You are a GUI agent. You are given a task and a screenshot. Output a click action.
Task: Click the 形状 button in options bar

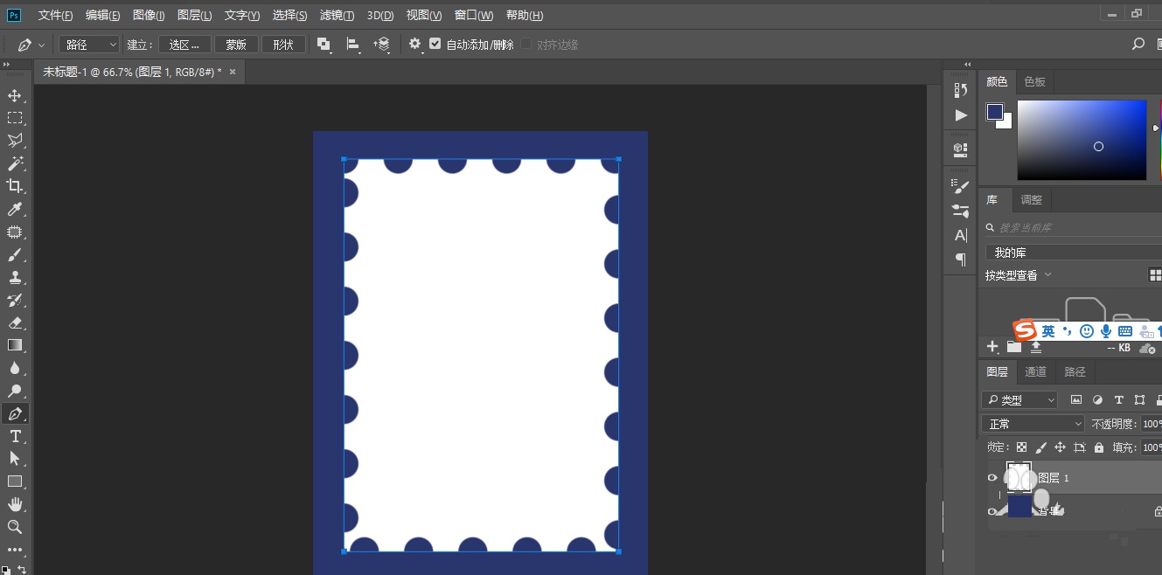(x=283, y=43)
